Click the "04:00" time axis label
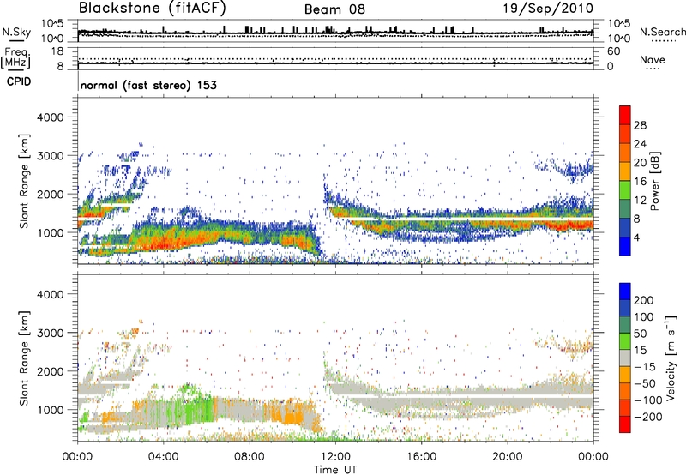This screenshot has width=686, height=475. (164, 457)
